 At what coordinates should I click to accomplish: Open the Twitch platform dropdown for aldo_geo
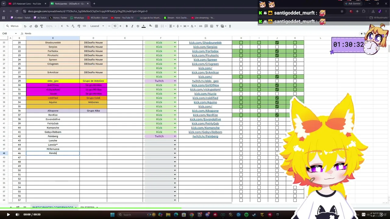click(175, 81)
